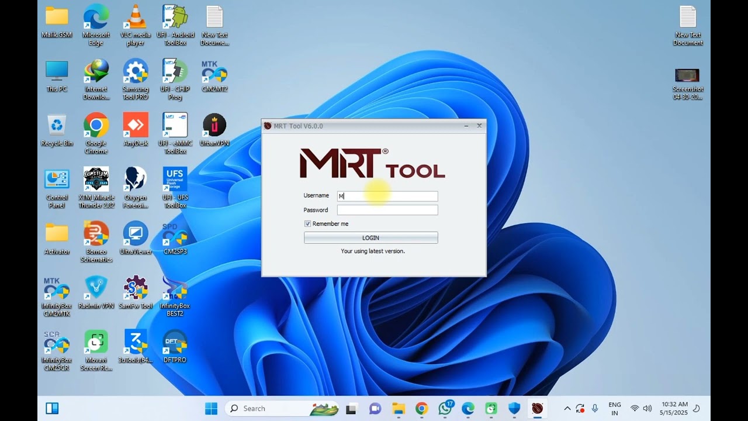Open the SamFw Tool shortcut
Viewport: 748px width, 421px height.
[136, 293]
